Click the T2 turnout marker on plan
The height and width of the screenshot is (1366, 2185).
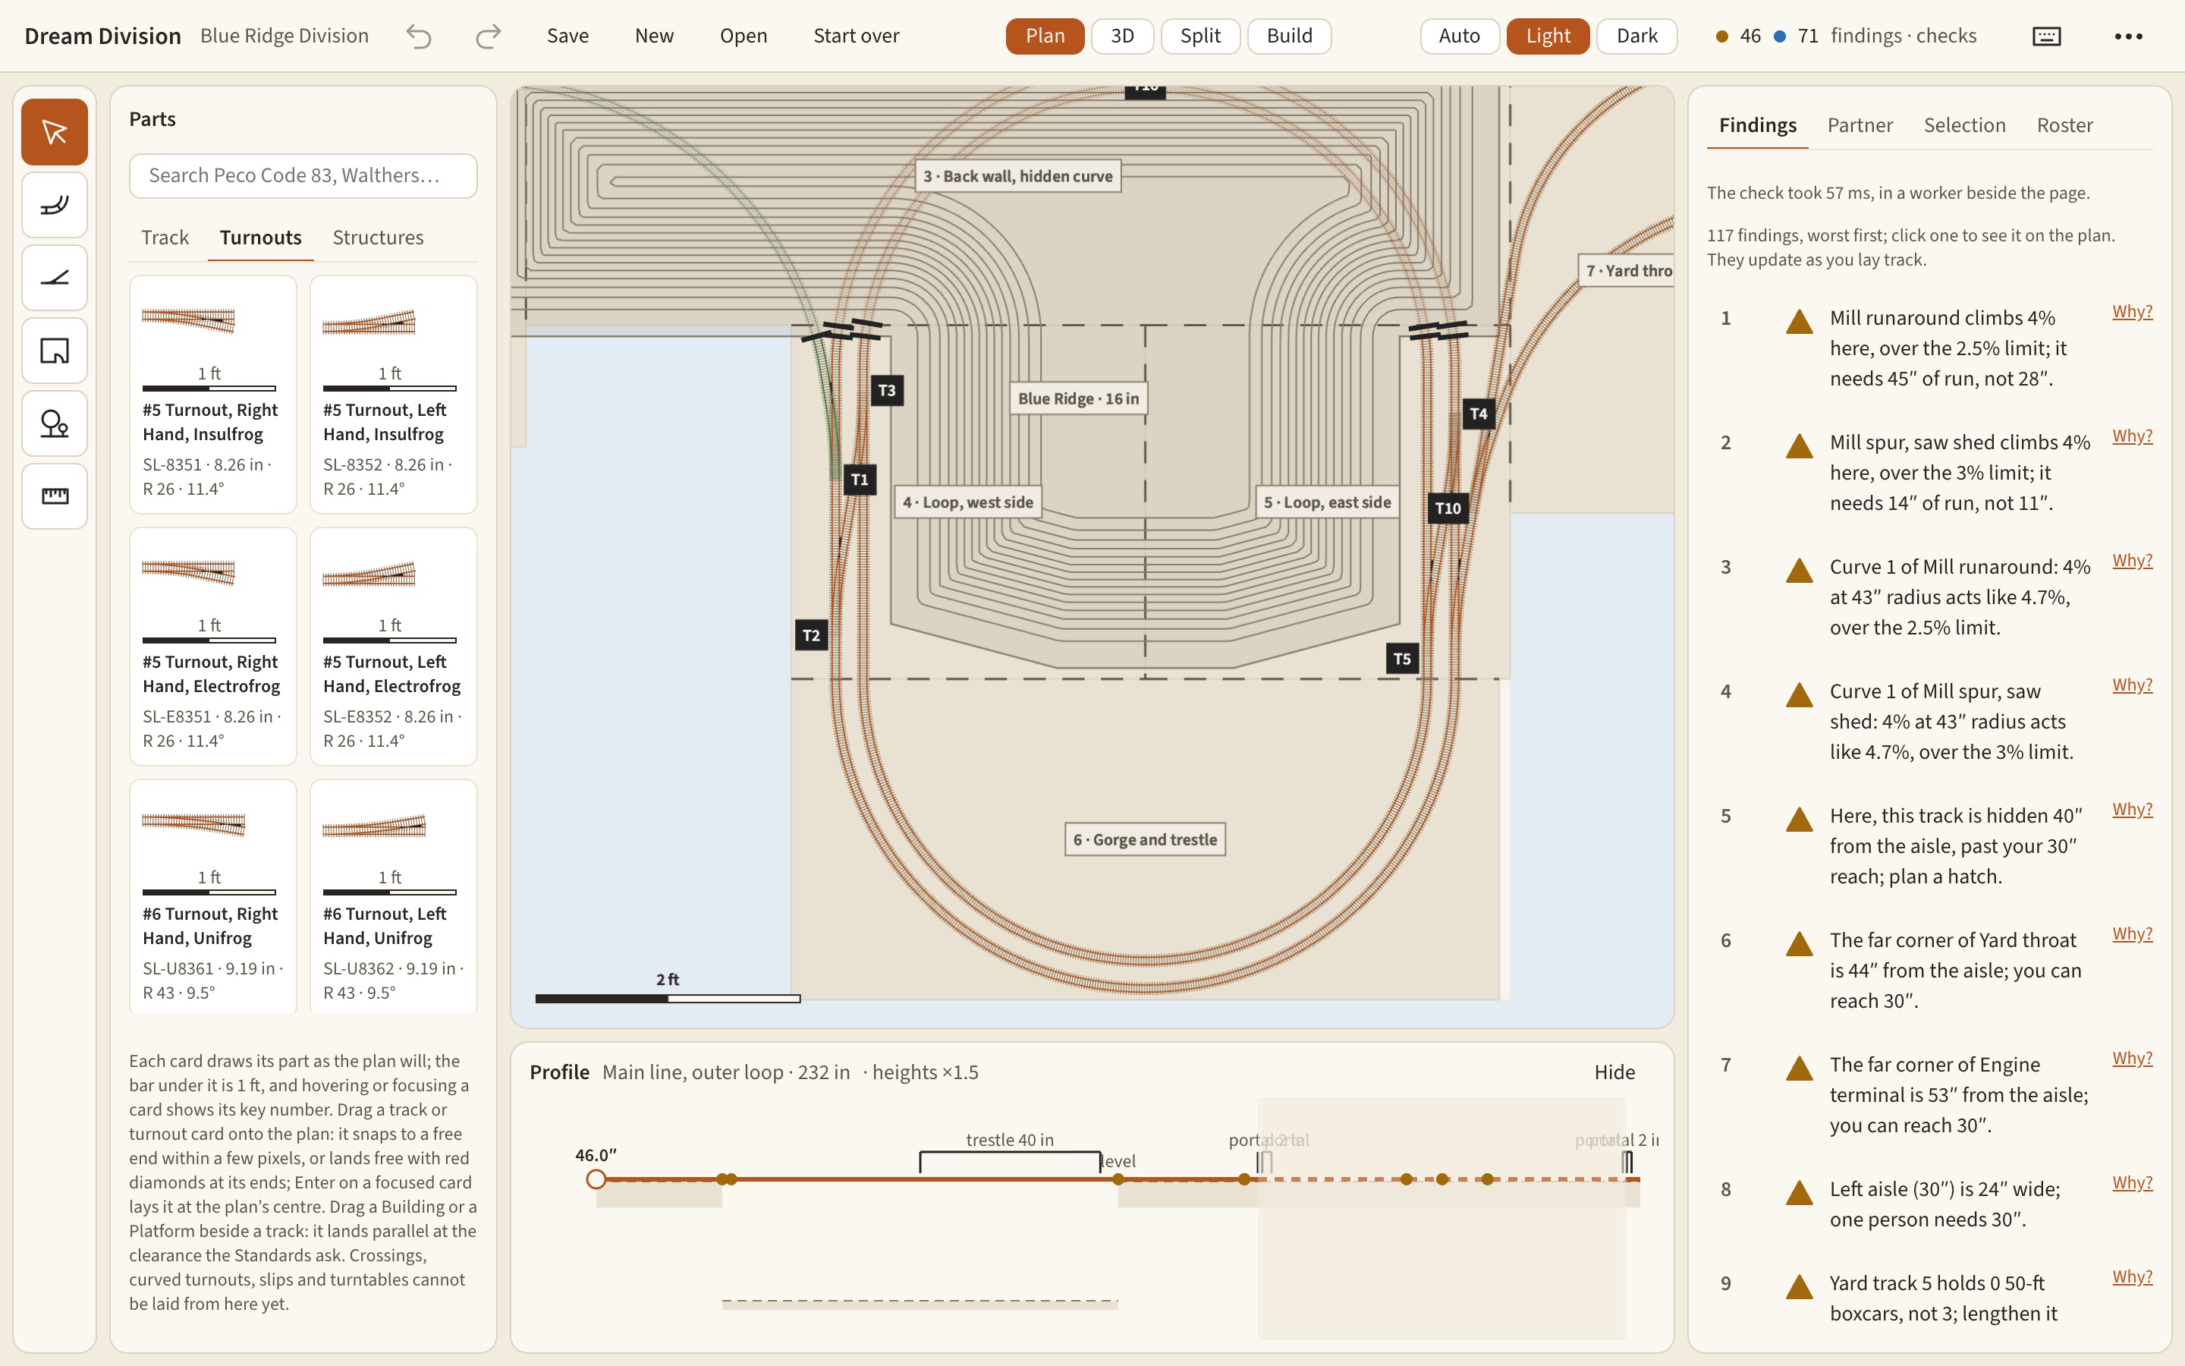click(811, 635)
